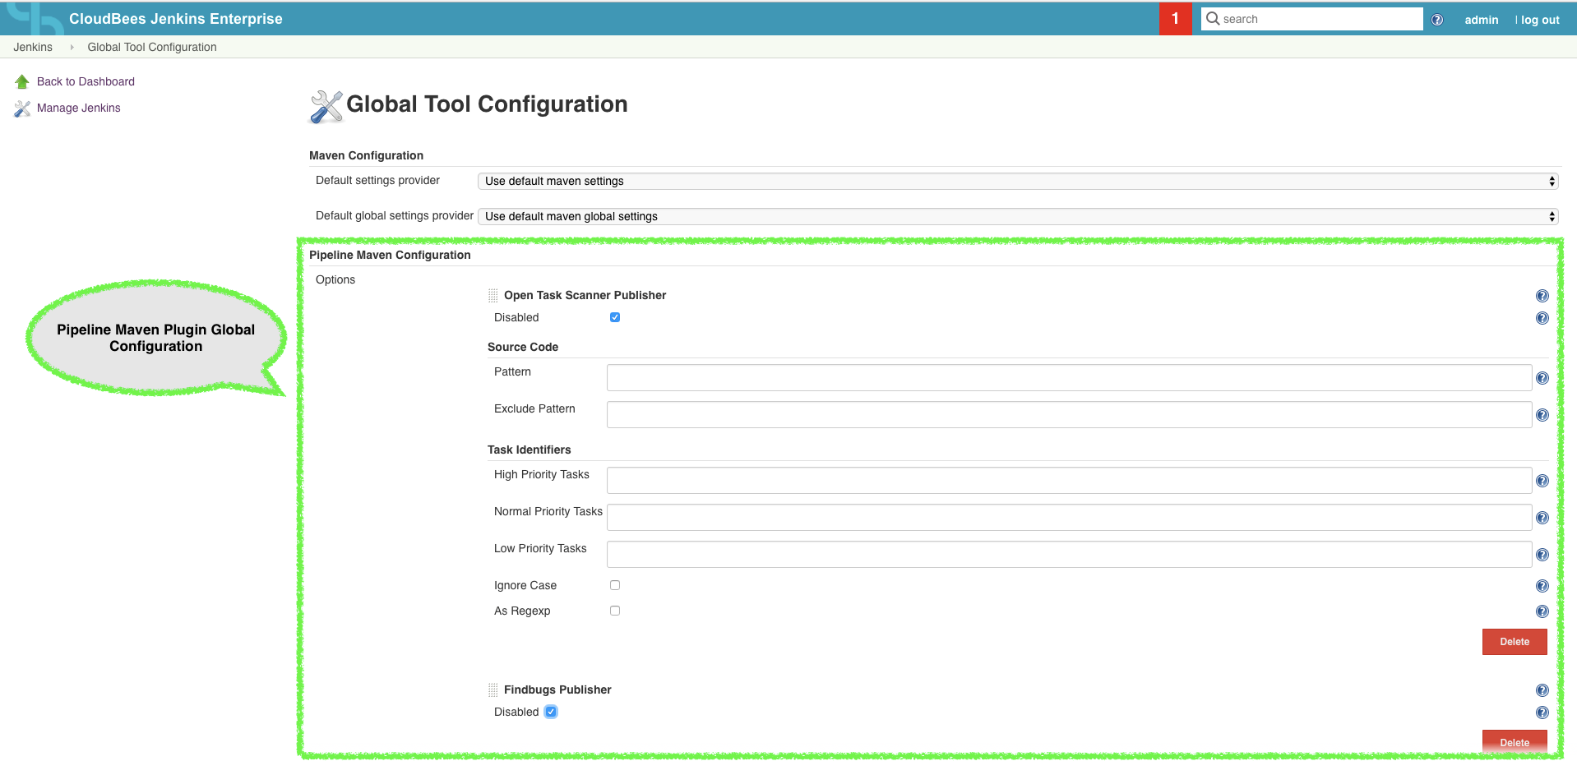
Task: Focus the Normal Priority Tasks field
Action: click(x=1069, y=518)
